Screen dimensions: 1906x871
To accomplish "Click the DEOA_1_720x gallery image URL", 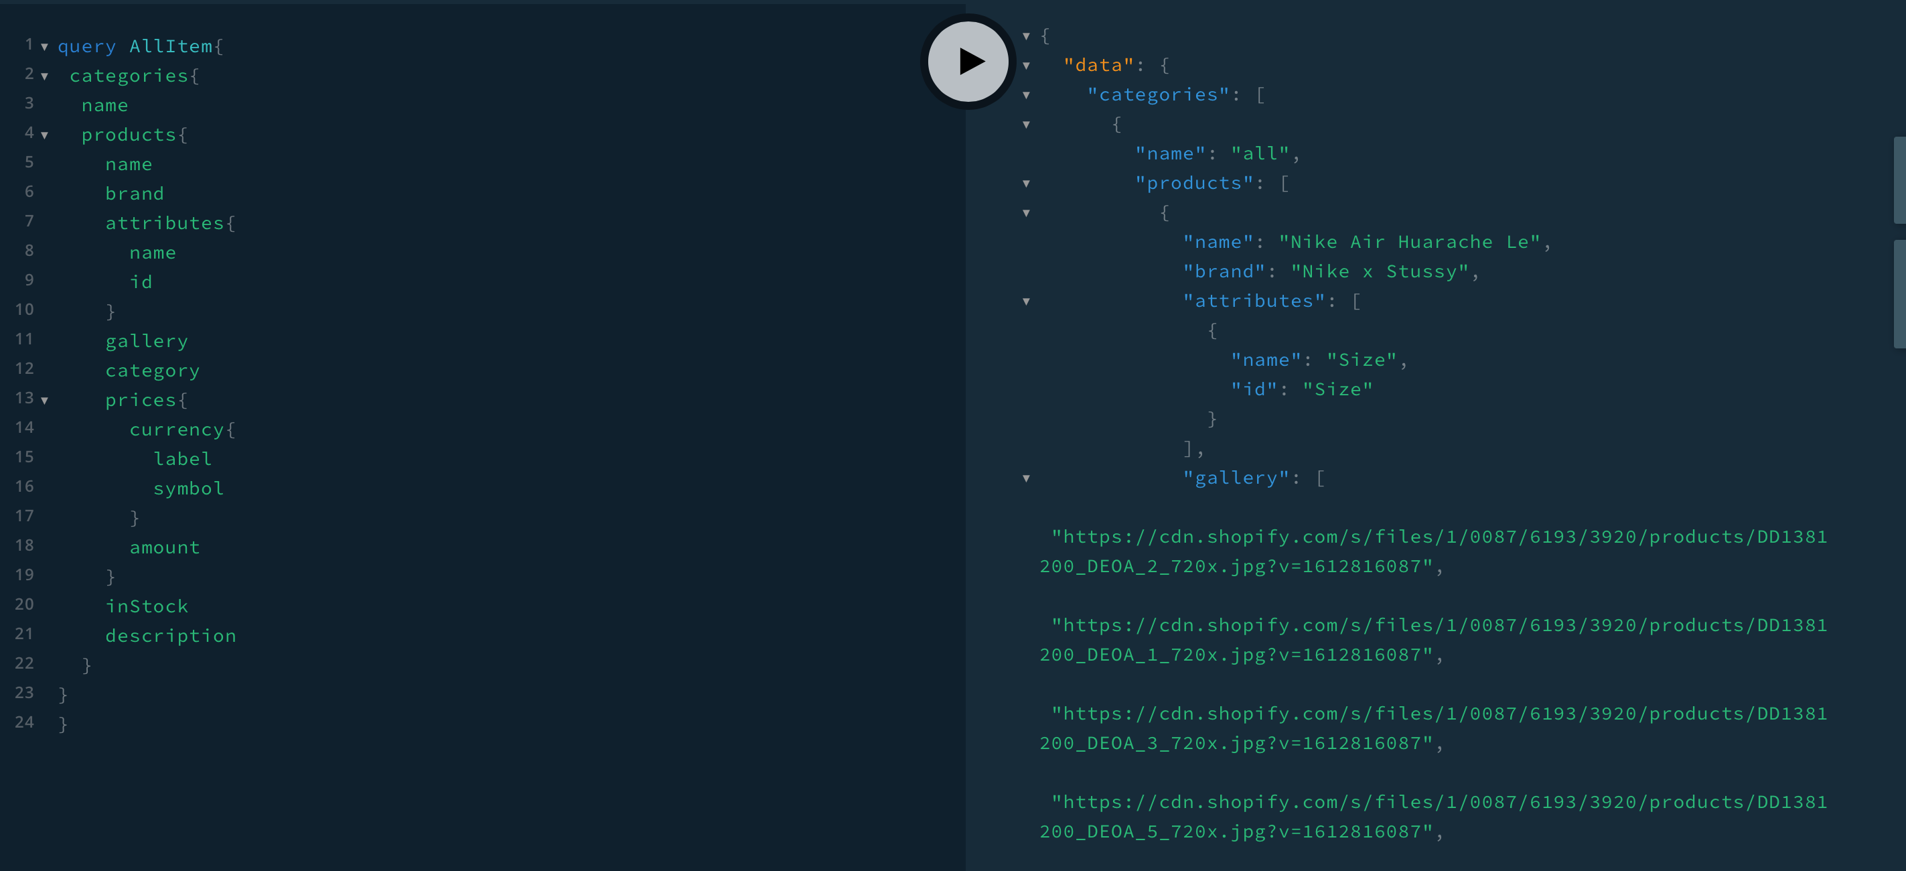I will coord(1433,640).
